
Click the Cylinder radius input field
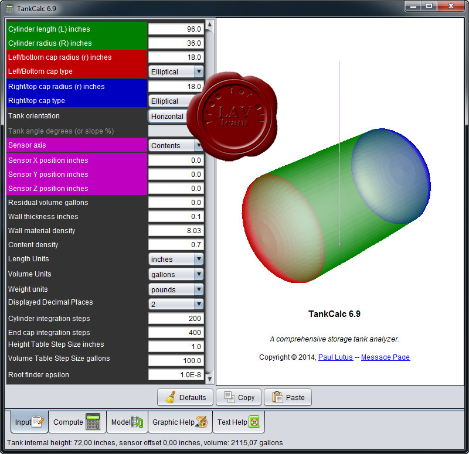tap(176, 43)
